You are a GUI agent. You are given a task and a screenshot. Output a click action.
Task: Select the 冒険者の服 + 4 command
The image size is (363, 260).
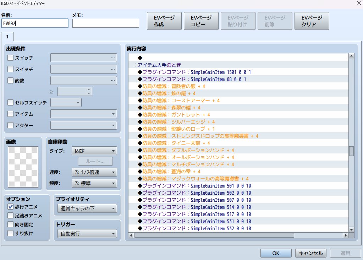(238, 86)
